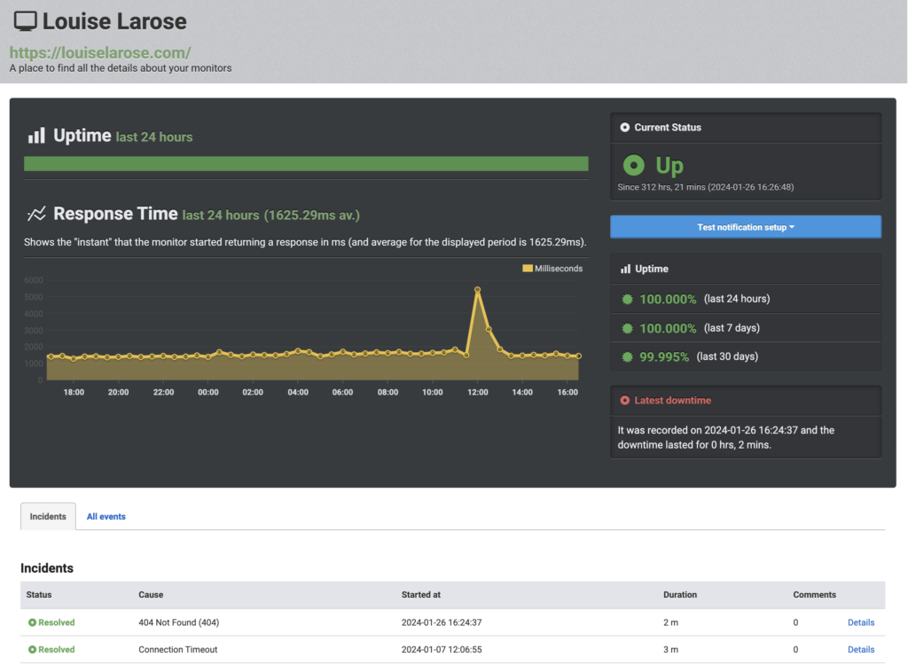The height and width of the screenshot is (665, 908).
Task: Open Details for the Connection Timeout incident
Action: coord(860,650)
